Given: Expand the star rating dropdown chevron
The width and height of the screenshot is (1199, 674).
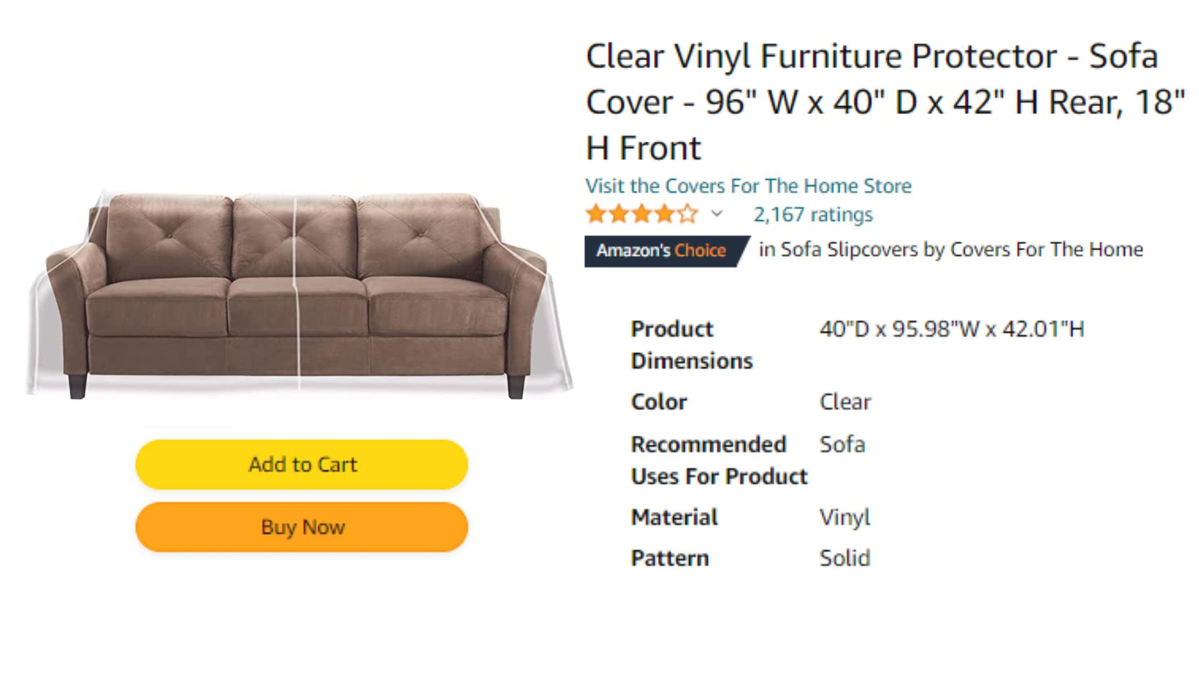Looking at the screenshot, I should (x=717, y=214).
